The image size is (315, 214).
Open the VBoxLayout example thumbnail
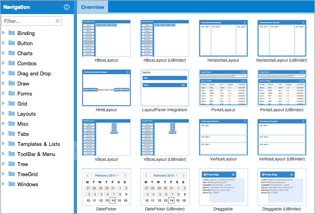pos(106,137)
